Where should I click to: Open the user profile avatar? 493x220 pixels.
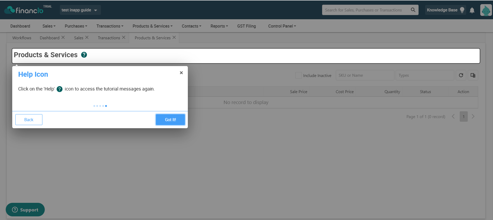[486, 10]
